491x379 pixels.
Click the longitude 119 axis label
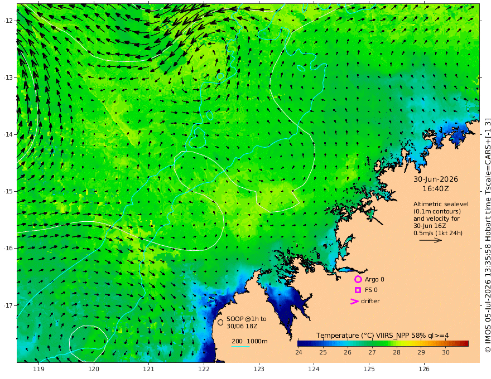[x=38, y=370]
